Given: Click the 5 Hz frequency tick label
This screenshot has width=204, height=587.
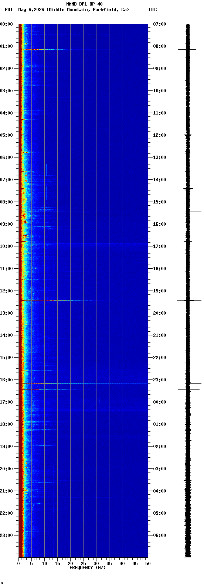Looking at the screenshot, I should click(31, 564).
